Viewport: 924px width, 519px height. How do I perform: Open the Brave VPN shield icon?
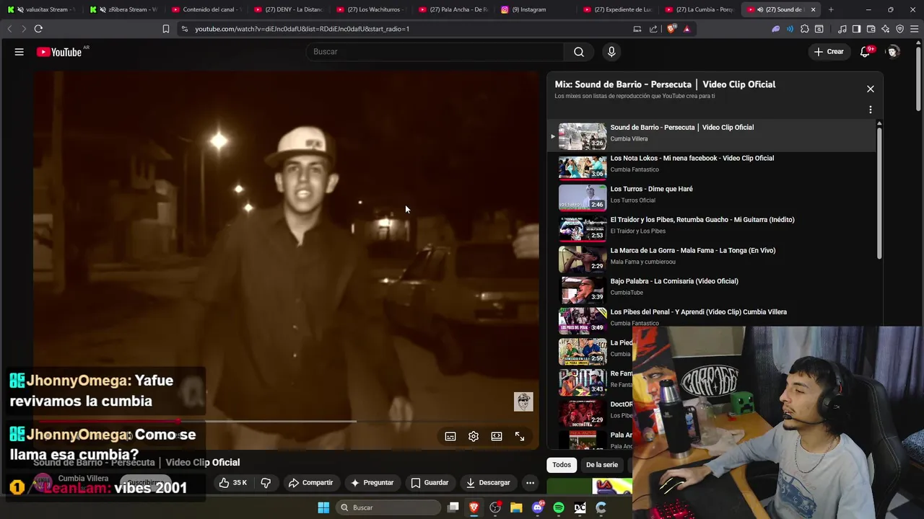click(899, 29)
